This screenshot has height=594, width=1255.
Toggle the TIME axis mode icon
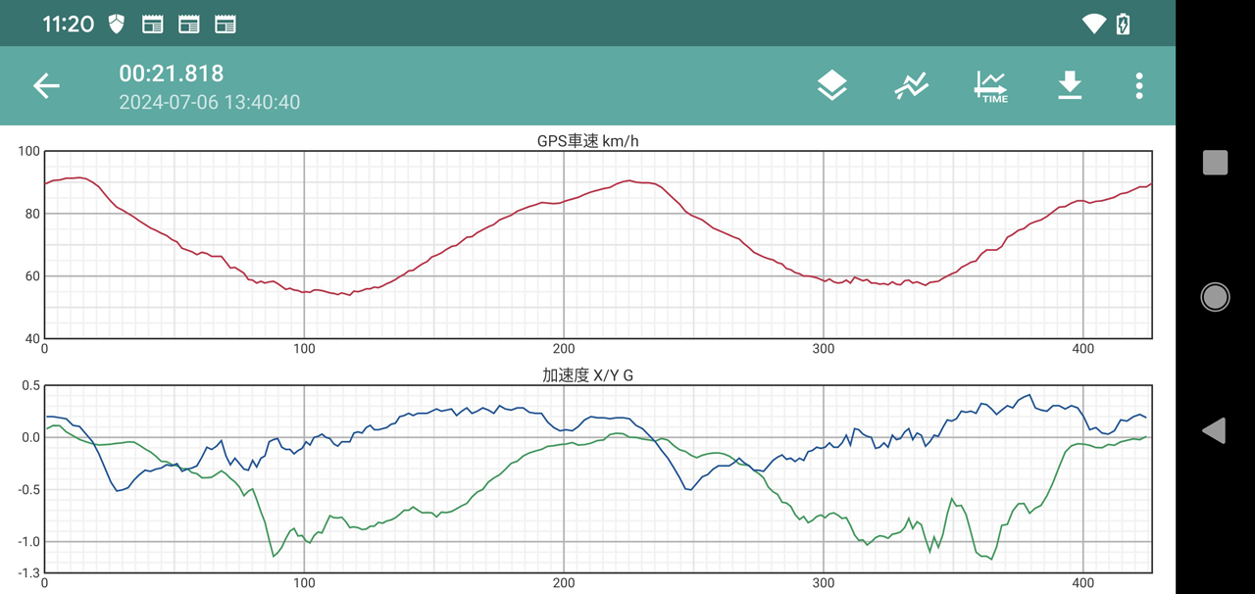(x=990, y=86)
